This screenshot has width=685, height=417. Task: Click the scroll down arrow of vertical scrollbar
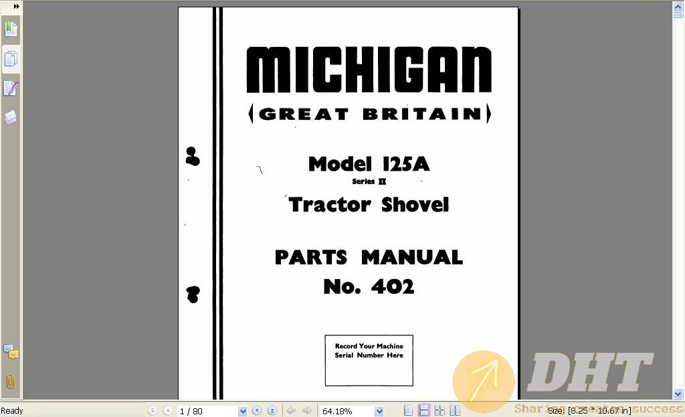(678, 394)
